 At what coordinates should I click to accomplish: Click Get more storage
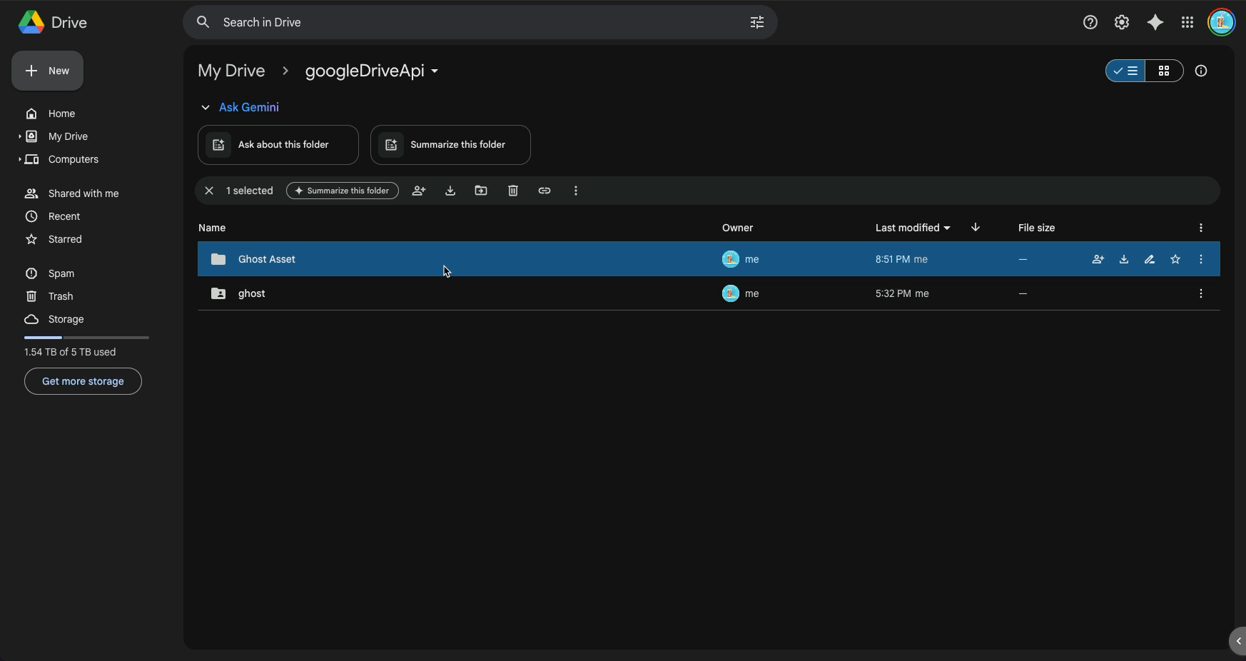click(x=83, y=381)
